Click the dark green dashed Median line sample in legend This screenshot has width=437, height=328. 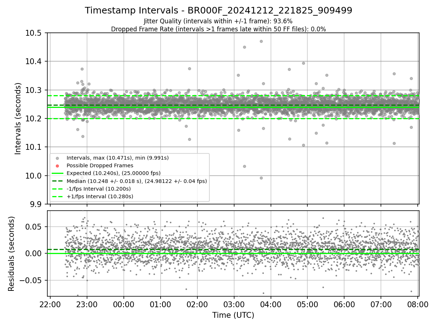pyautogui.click(x=57, y=181)
